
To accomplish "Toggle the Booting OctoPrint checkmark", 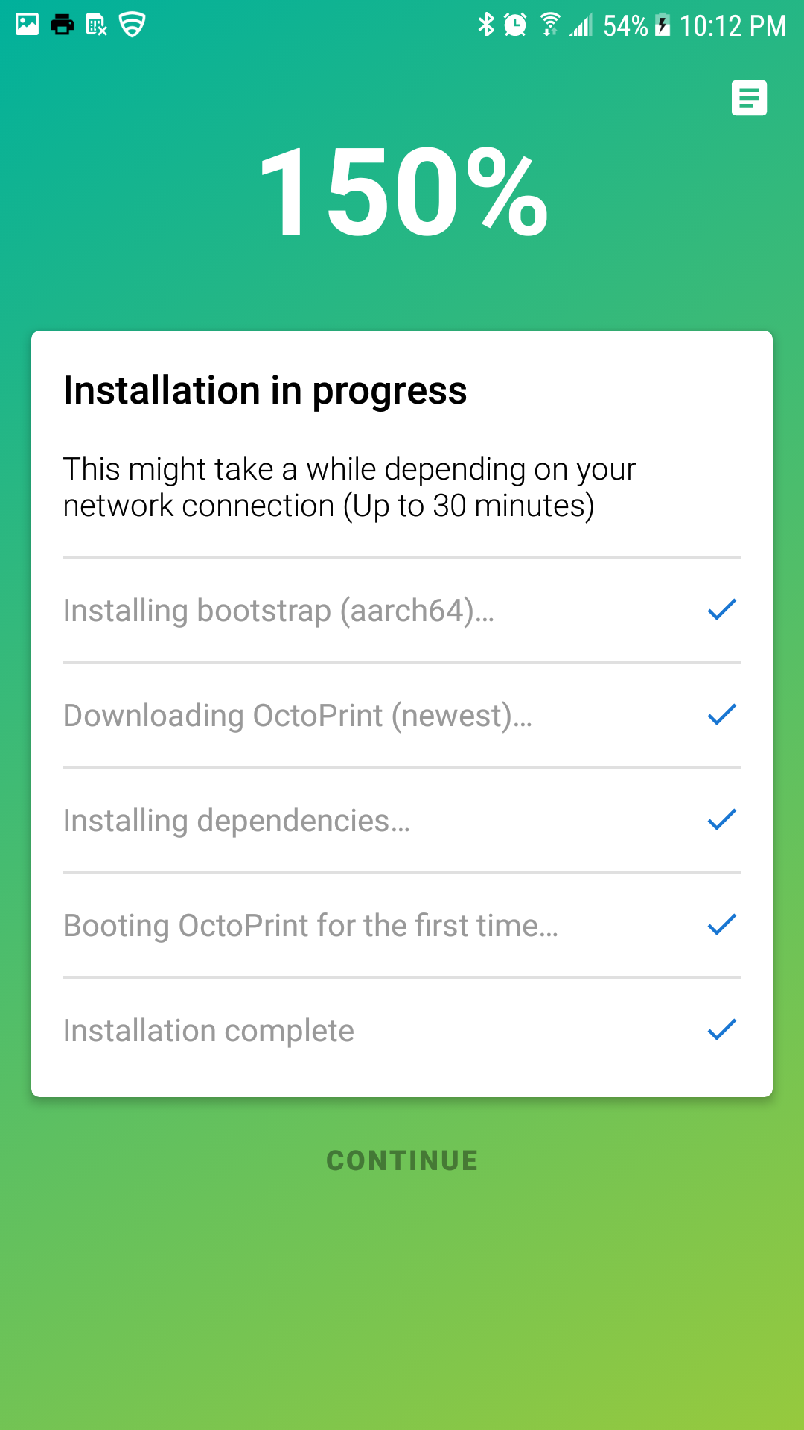I will pos(720,925).
